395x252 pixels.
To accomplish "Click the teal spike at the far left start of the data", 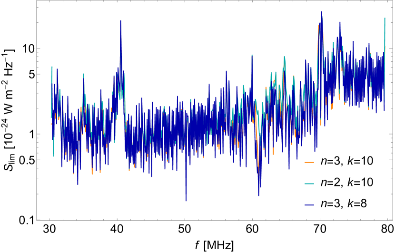I will pos(52,67).
